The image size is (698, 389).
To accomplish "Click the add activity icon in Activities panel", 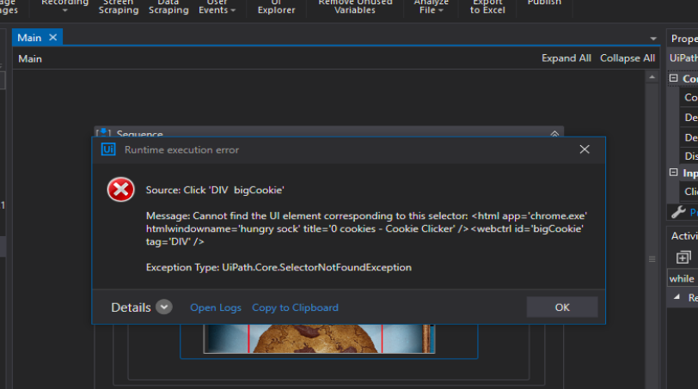I will (x=683, y=257).
